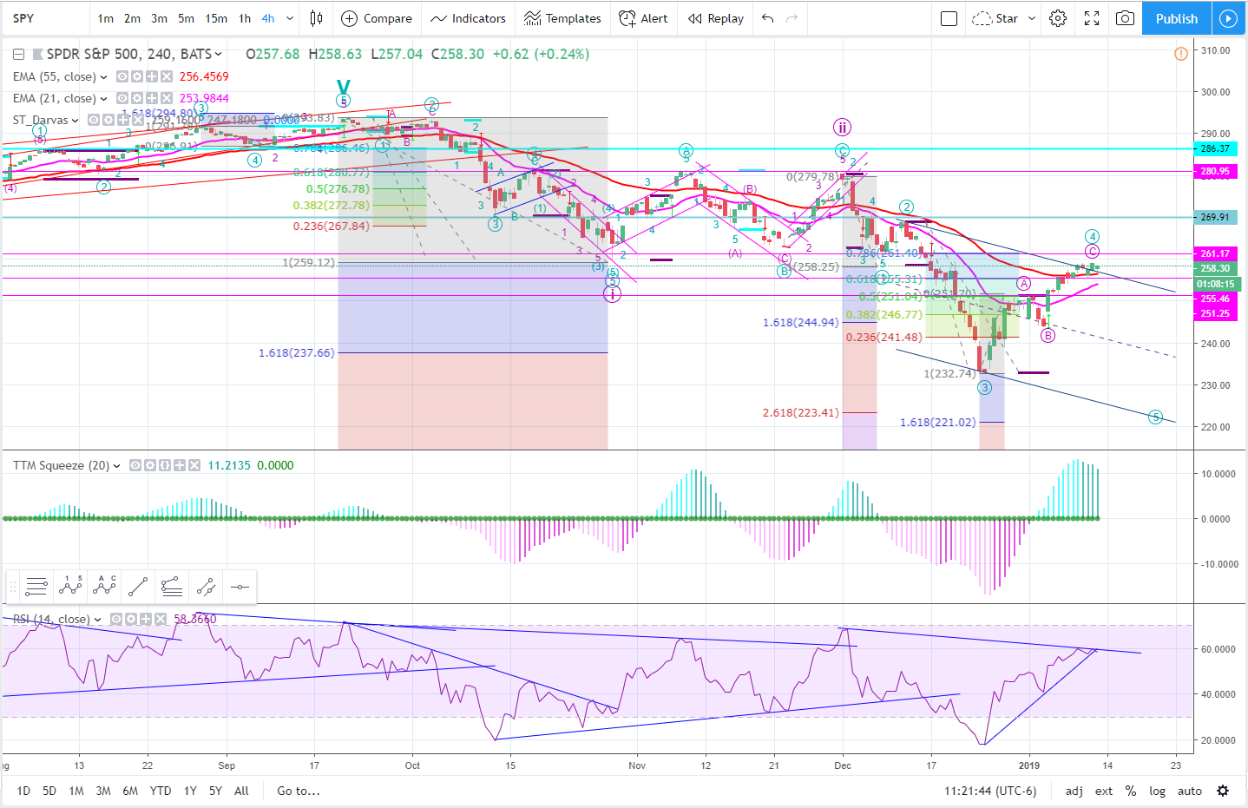Toggle ext extended hours

tap(1104, 791)
